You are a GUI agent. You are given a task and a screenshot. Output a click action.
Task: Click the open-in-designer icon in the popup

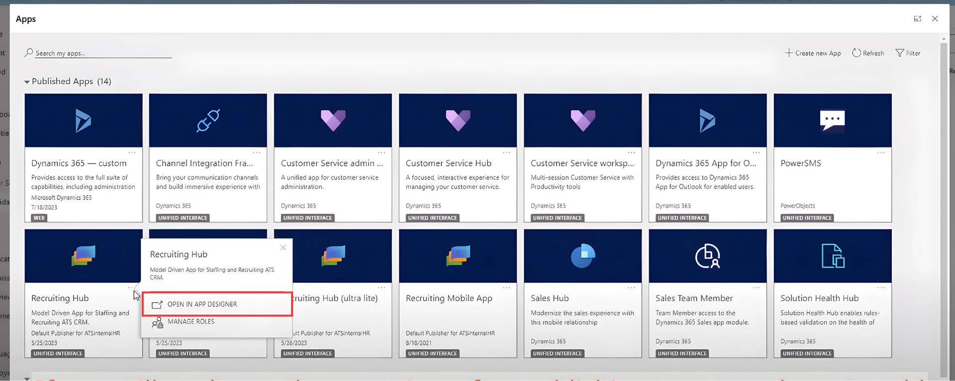click(157, 305)
